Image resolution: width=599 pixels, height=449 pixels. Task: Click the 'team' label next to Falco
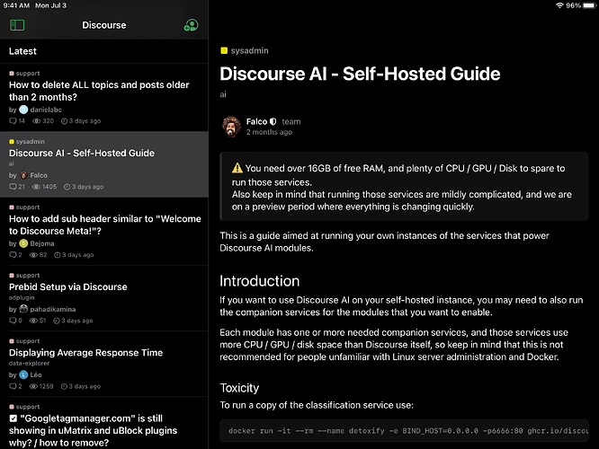click(x=291, y=122)
